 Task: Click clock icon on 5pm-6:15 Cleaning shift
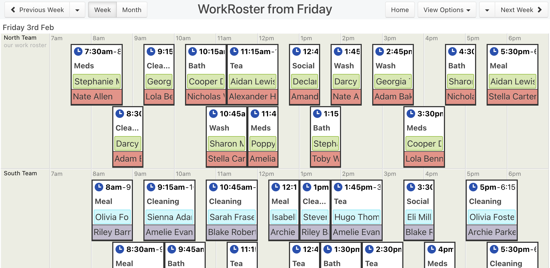pyautogui.click(x=473, y=187)
